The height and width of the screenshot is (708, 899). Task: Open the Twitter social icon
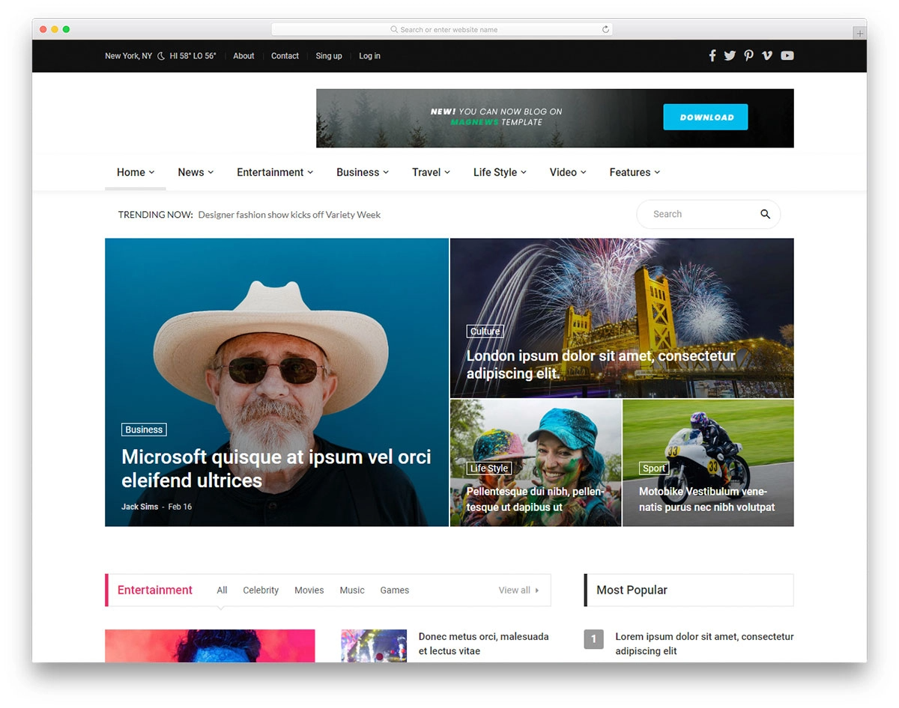(x=730, y=55)
